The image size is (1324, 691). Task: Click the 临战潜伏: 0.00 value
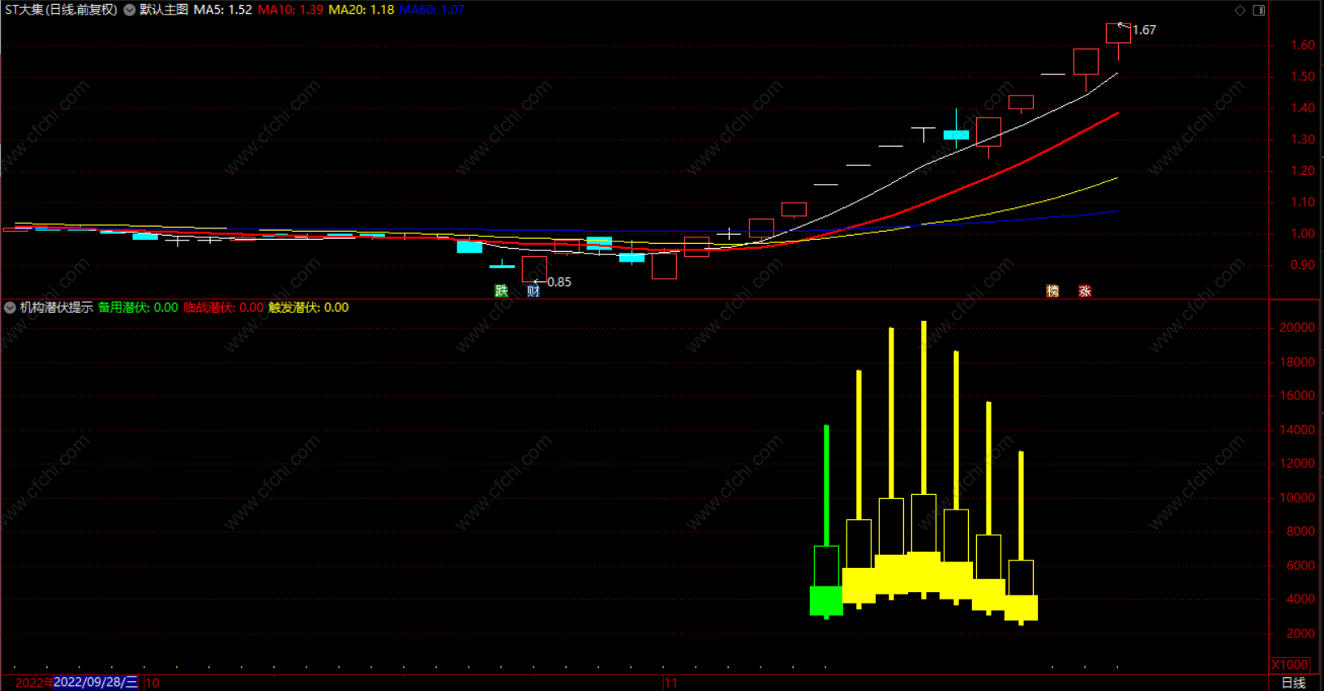pos(224,308)
